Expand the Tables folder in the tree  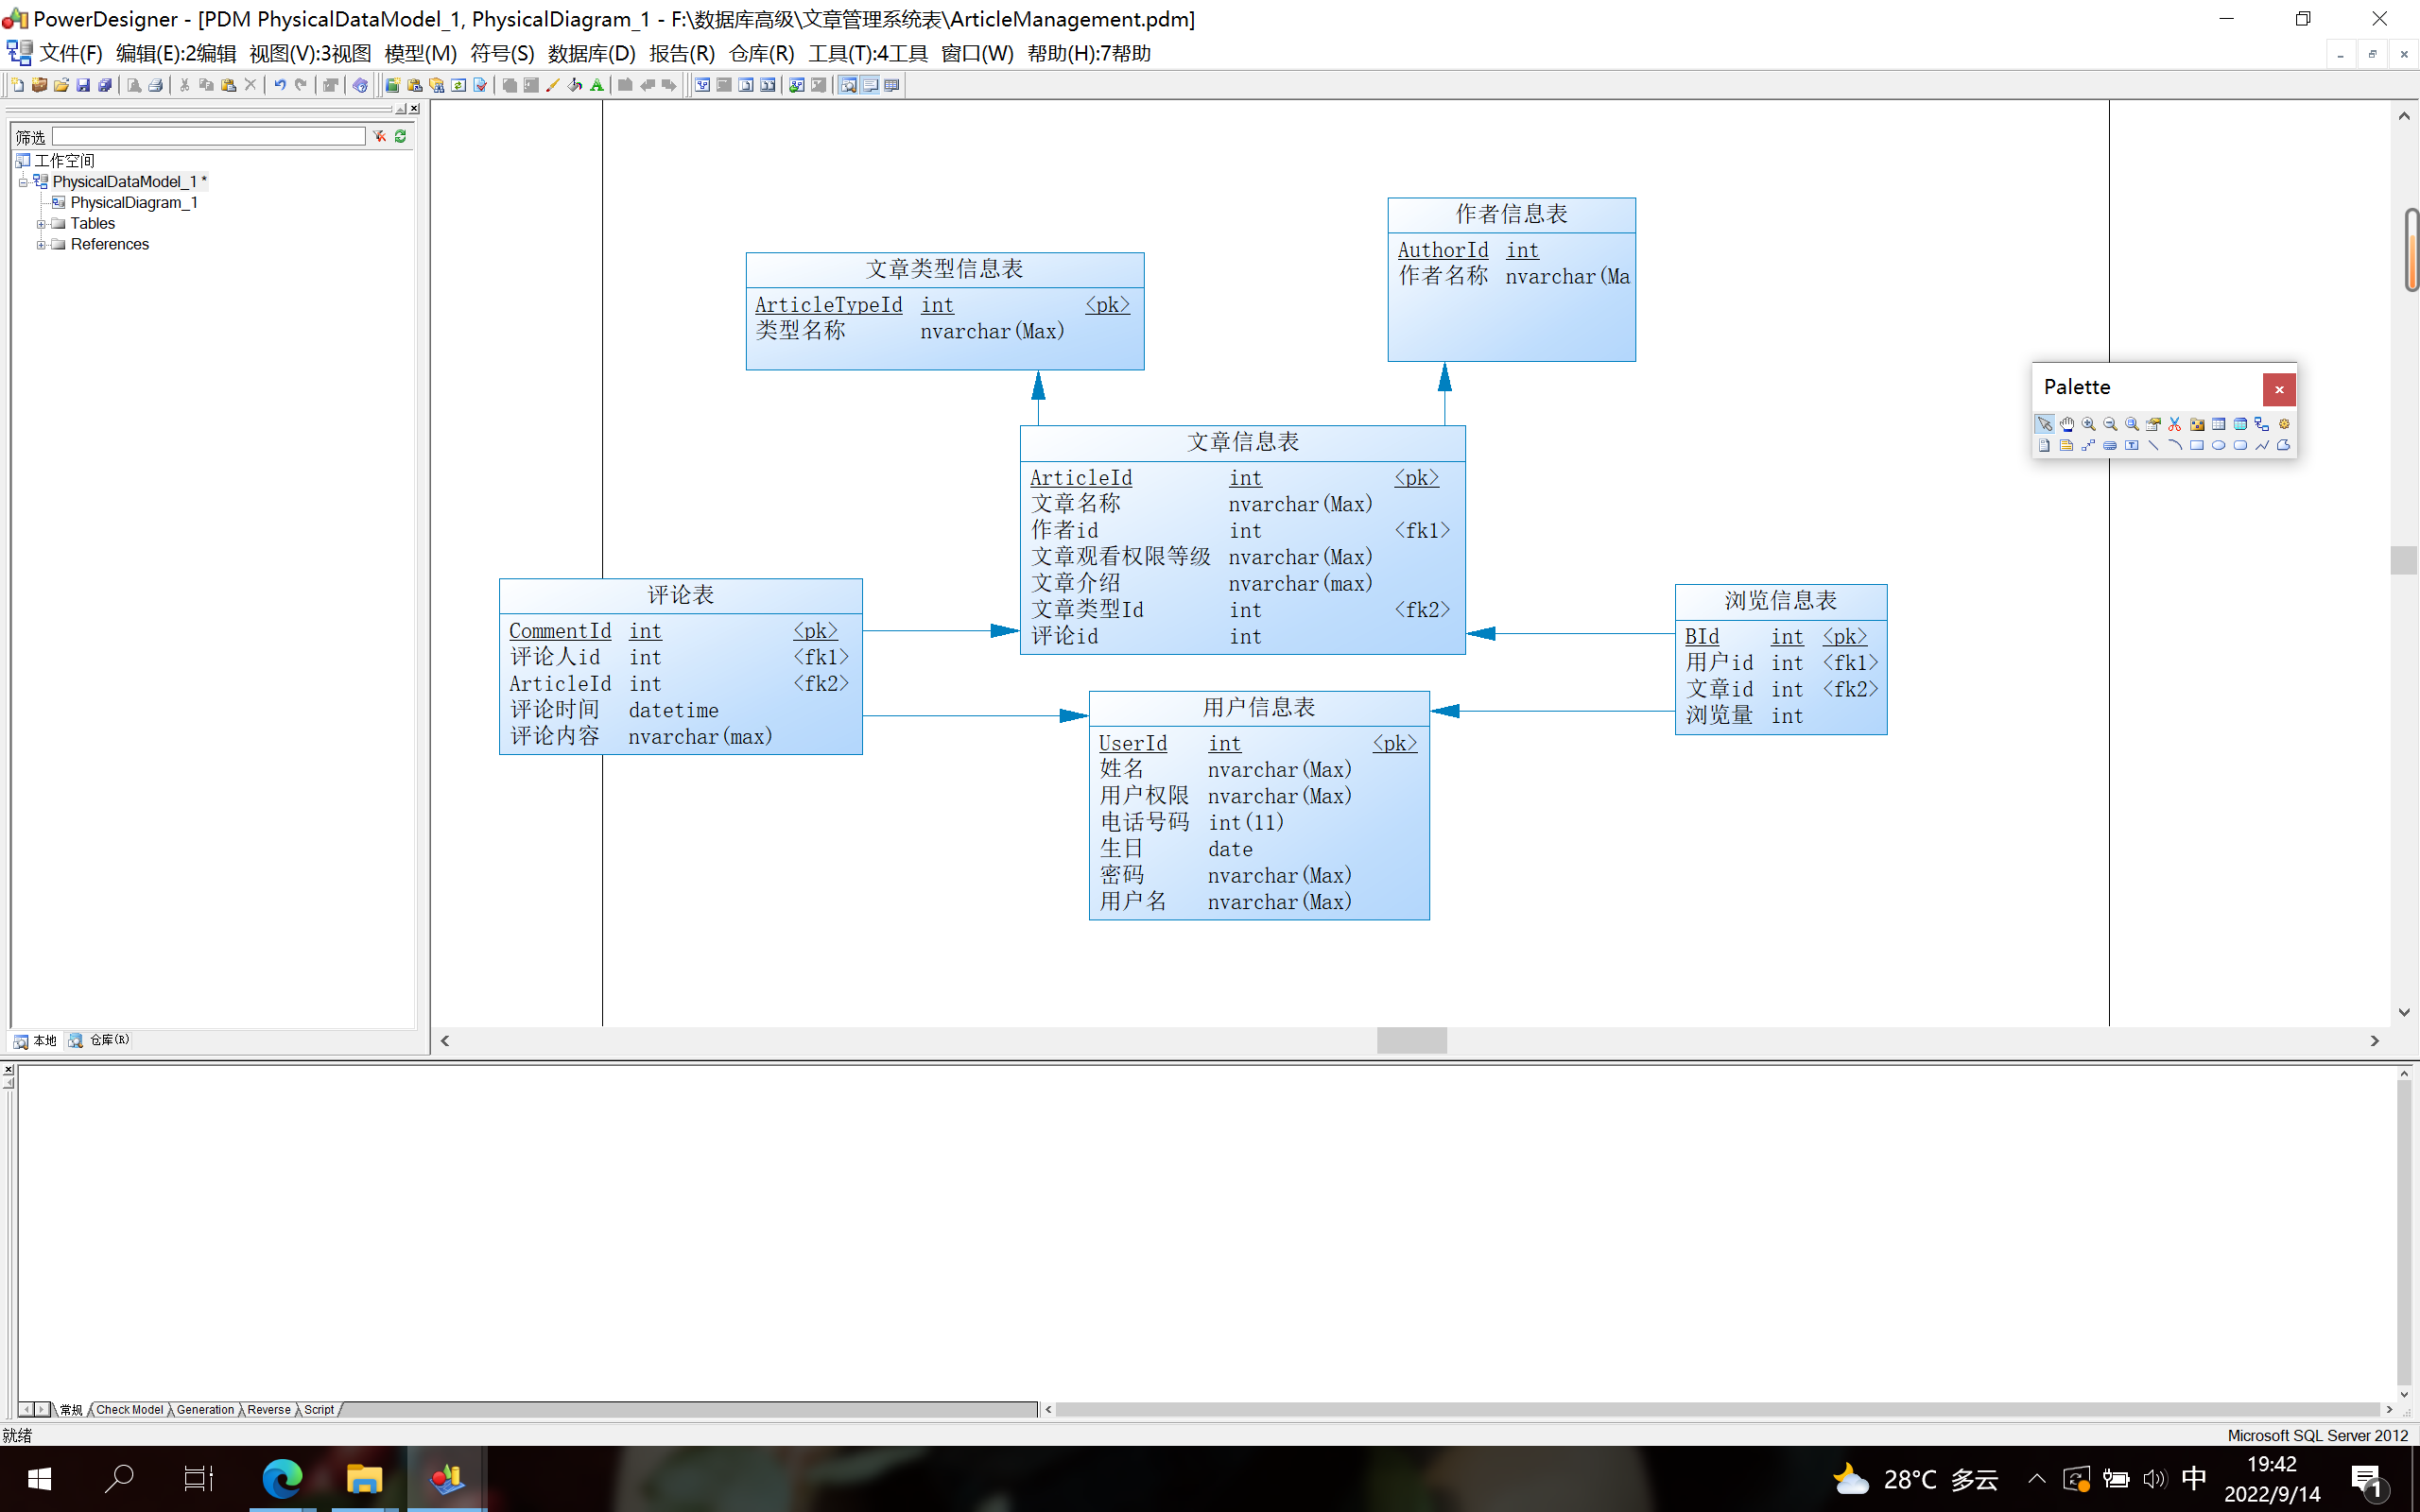point(41,224)
